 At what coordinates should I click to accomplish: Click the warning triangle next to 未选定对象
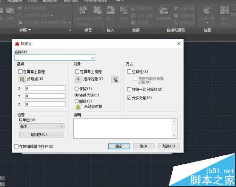pos(78,107)
